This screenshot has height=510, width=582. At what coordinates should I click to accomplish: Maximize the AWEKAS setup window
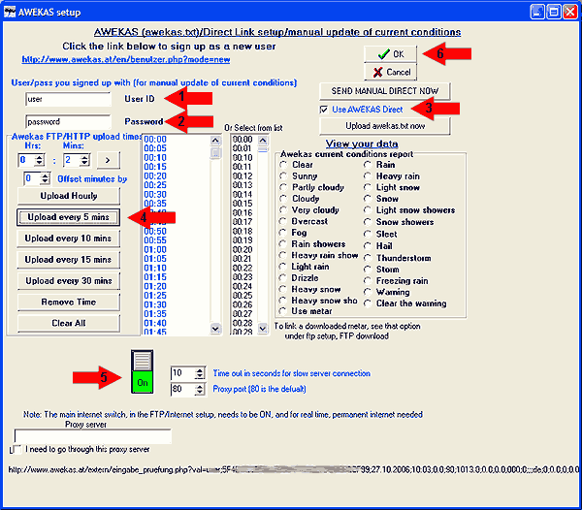click(554, 12)
